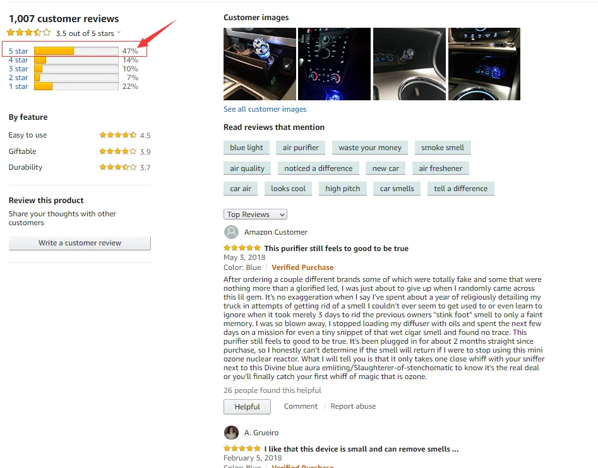Open the Top Reviews sort dropdown
The image size is (598, 468).
(x=255, y=214)
